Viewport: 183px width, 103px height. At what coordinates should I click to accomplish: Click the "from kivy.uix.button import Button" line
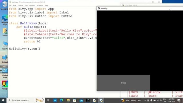(41, 16)
